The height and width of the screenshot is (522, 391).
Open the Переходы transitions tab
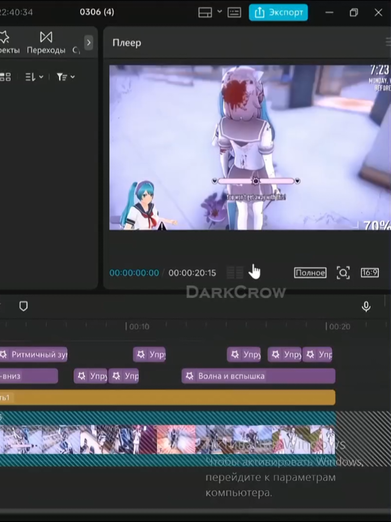46,43
